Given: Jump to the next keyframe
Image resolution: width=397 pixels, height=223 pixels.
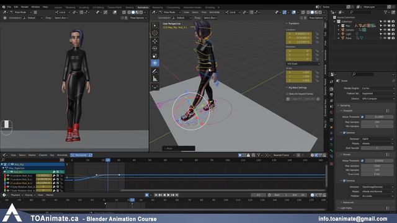Looking at the screenshot, I should (173, 195).
